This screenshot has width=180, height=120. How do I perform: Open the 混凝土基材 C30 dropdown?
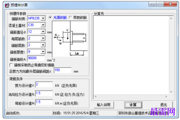coord(43,25)
